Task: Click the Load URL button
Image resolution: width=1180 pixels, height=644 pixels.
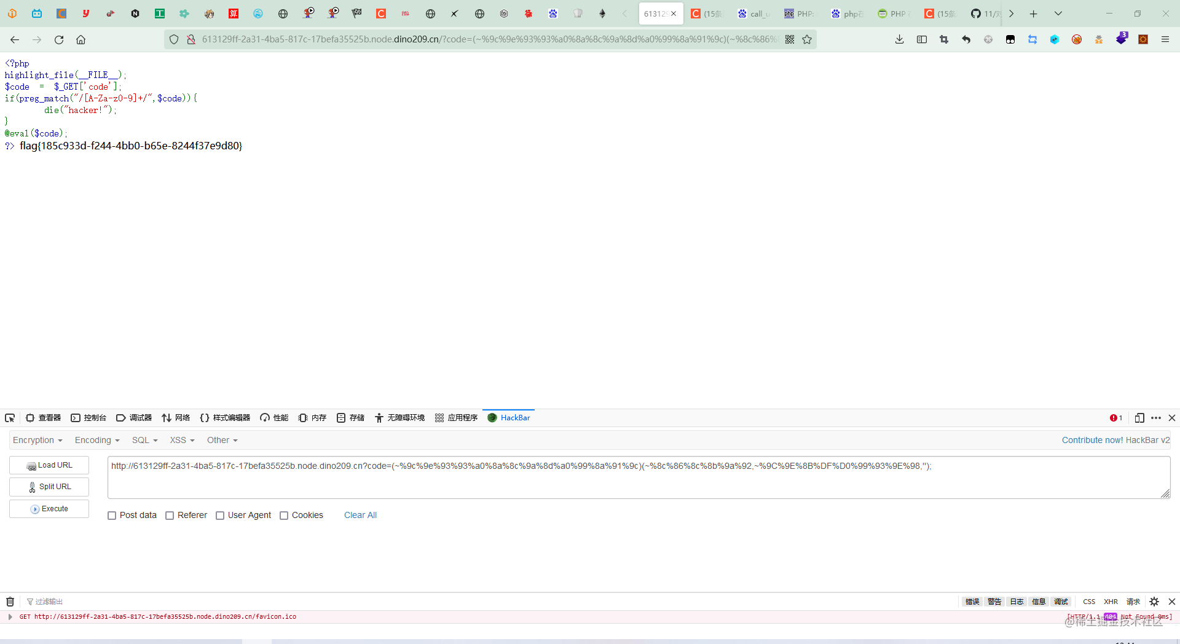Action: click(x=49, y=465)
